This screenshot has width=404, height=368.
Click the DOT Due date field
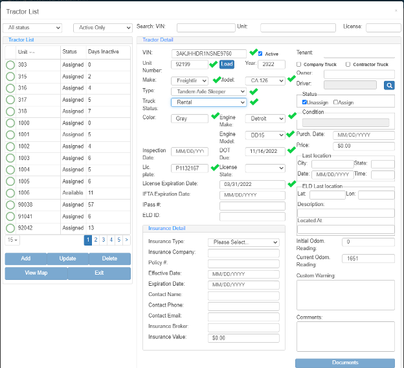click(265, 152)
